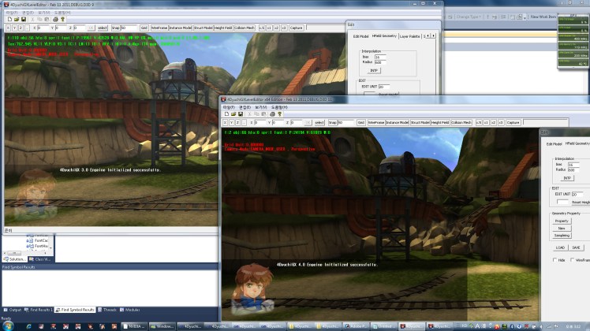Click Save disk icon in back editor window
This screenshot has height=331, width=590.
pyautogui.click(x=24, y=19)
